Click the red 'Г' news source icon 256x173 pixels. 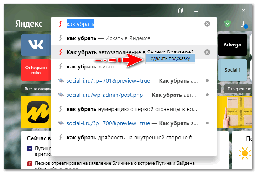pos(30,163)
